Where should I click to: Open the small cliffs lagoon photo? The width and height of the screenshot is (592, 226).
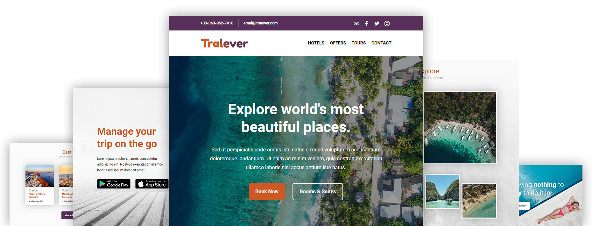pyautogui.click(x=443, y=191)
